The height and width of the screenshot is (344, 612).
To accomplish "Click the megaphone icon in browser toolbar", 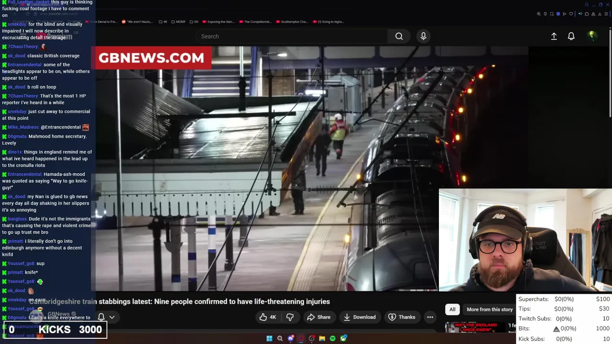I will 580,14.
